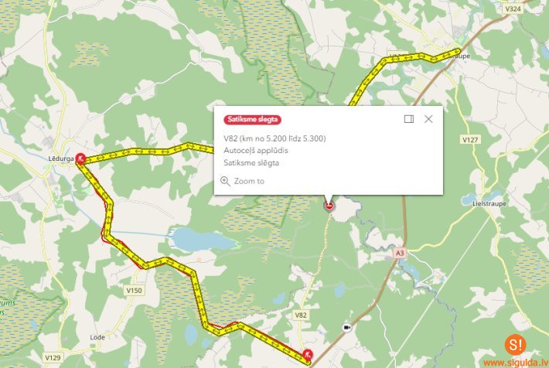Click the orange S! Sigulda logo
The image size is (549, 368).
point(515,345)
